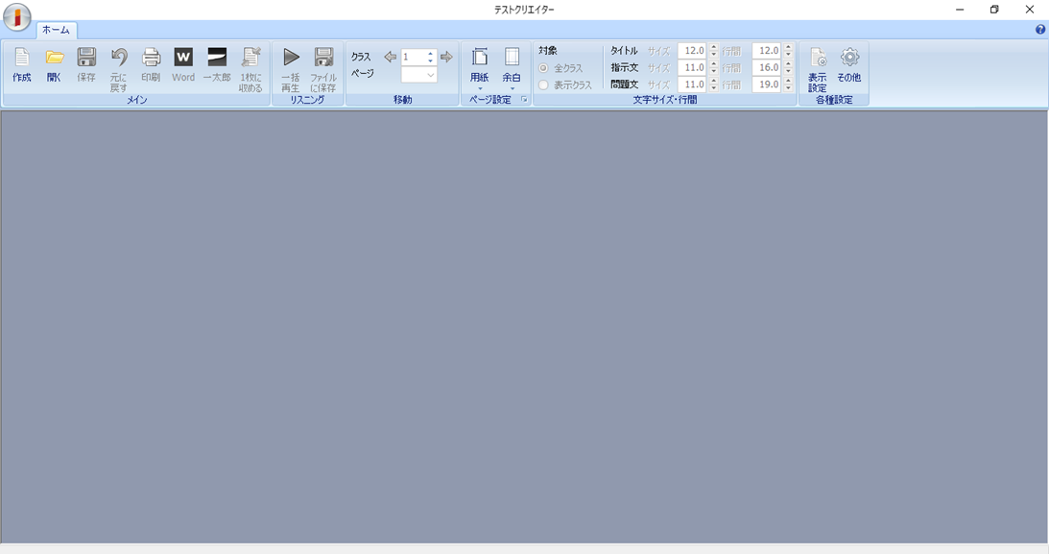Click the next class right arrow
The width and height of the screenshot is (1049, 554).
[446, 57]
